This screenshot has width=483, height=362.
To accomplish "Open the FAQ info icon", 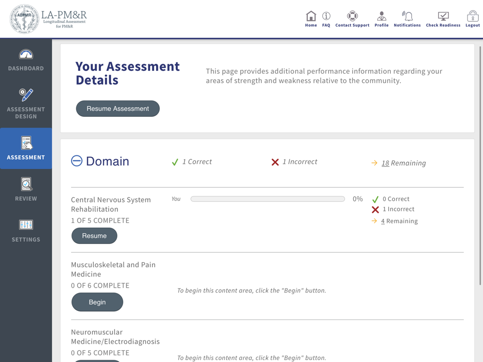I will tap(326, 16).
